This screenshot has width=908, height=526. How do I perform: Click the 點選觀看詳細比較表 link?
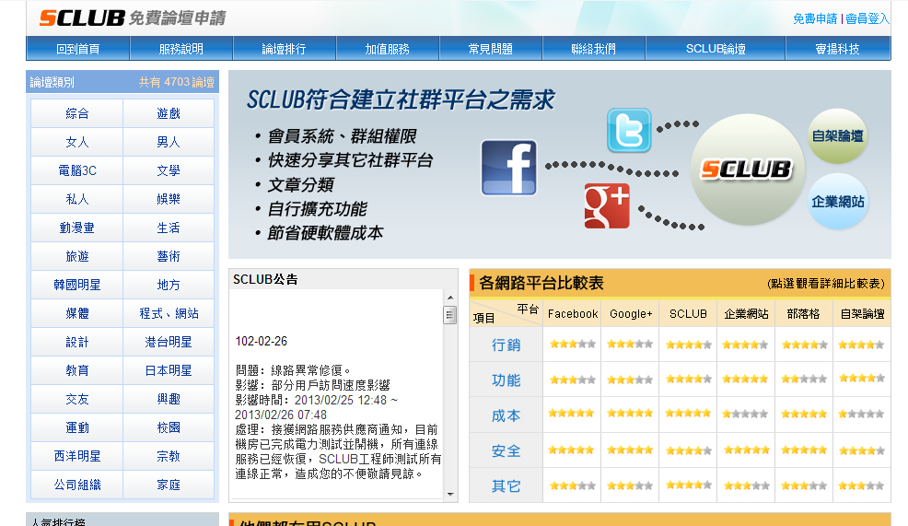tap(826, 284)
